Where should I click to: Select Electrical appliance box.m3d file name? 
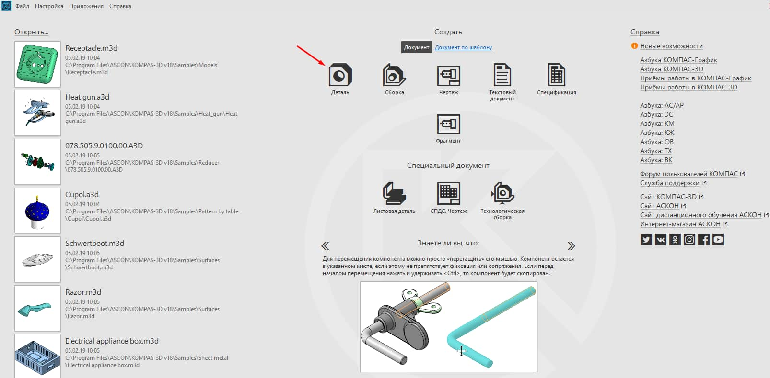tap(112, 341)
